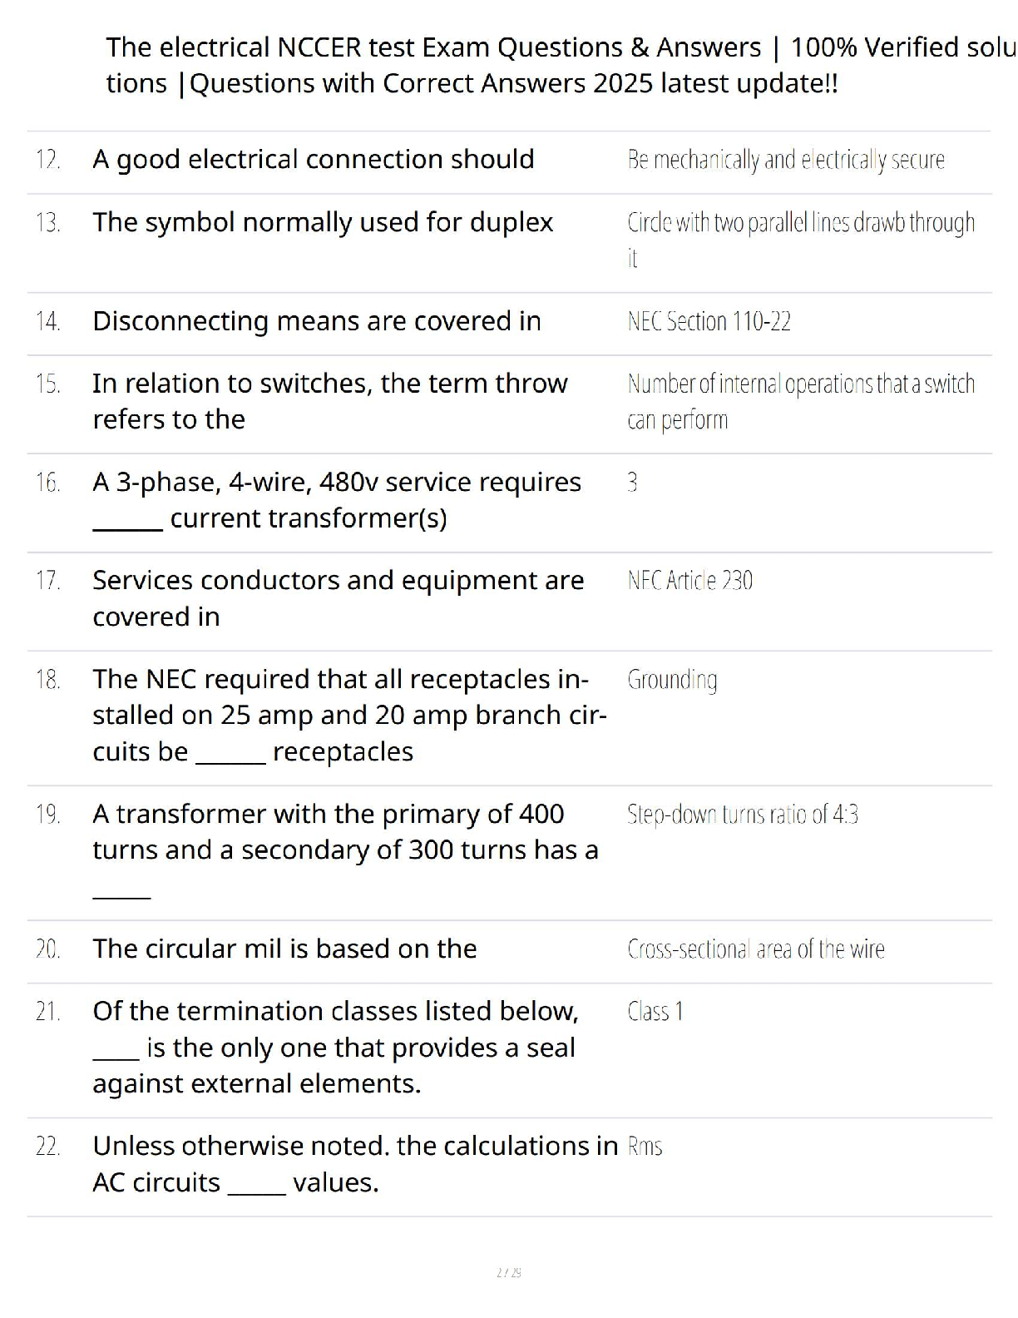Click the answer "NEC Article 230"
Screen dimensions: 1018x1318
click(689, 580)
